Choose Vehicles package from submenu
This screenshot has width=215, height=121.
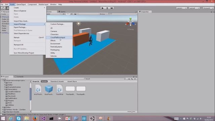point(59,56)
